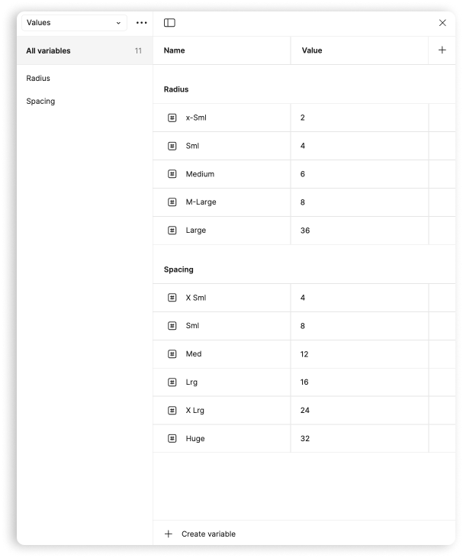463x558 pixels.
Task: Edit the value 36 of Large radius
Action: (x=305, y=231)
